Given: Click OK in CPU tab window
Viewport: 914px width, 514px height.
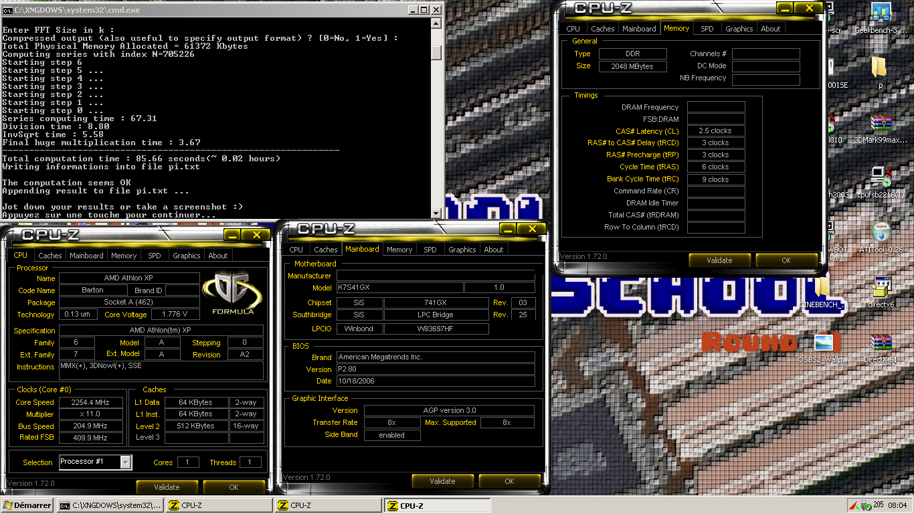Looking at the screenshot, I should pyautogui.click(x=234, y=487).
